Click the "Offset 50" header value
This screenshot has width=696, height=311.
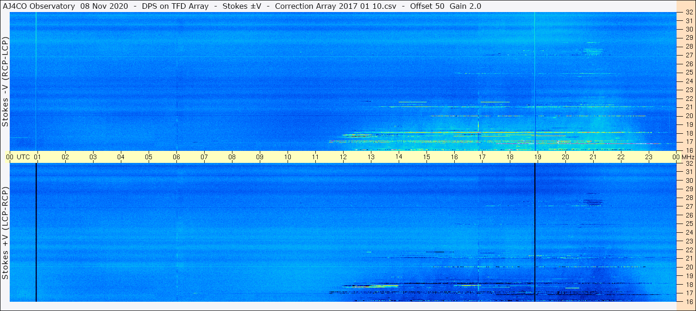pyautogui.click(x=427, y=6)
